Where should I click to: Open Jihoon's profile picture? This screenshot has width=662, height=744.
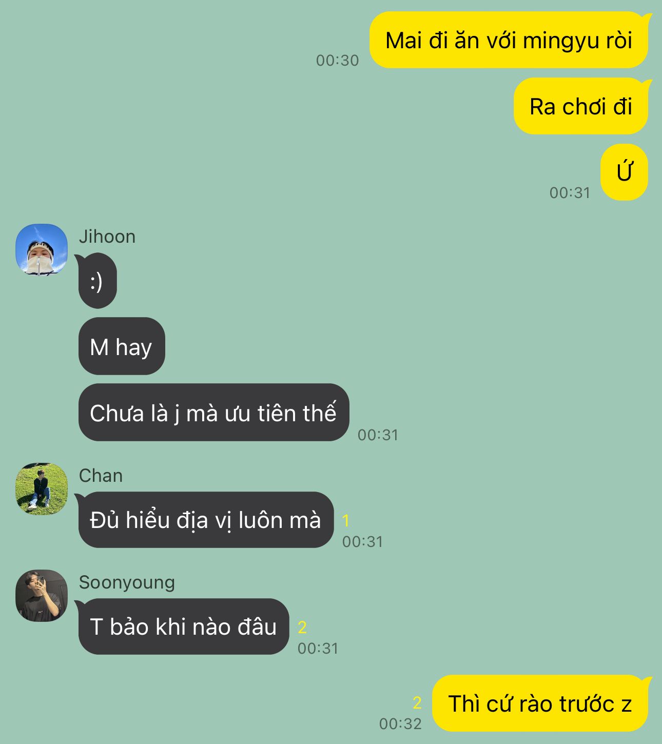42,250
